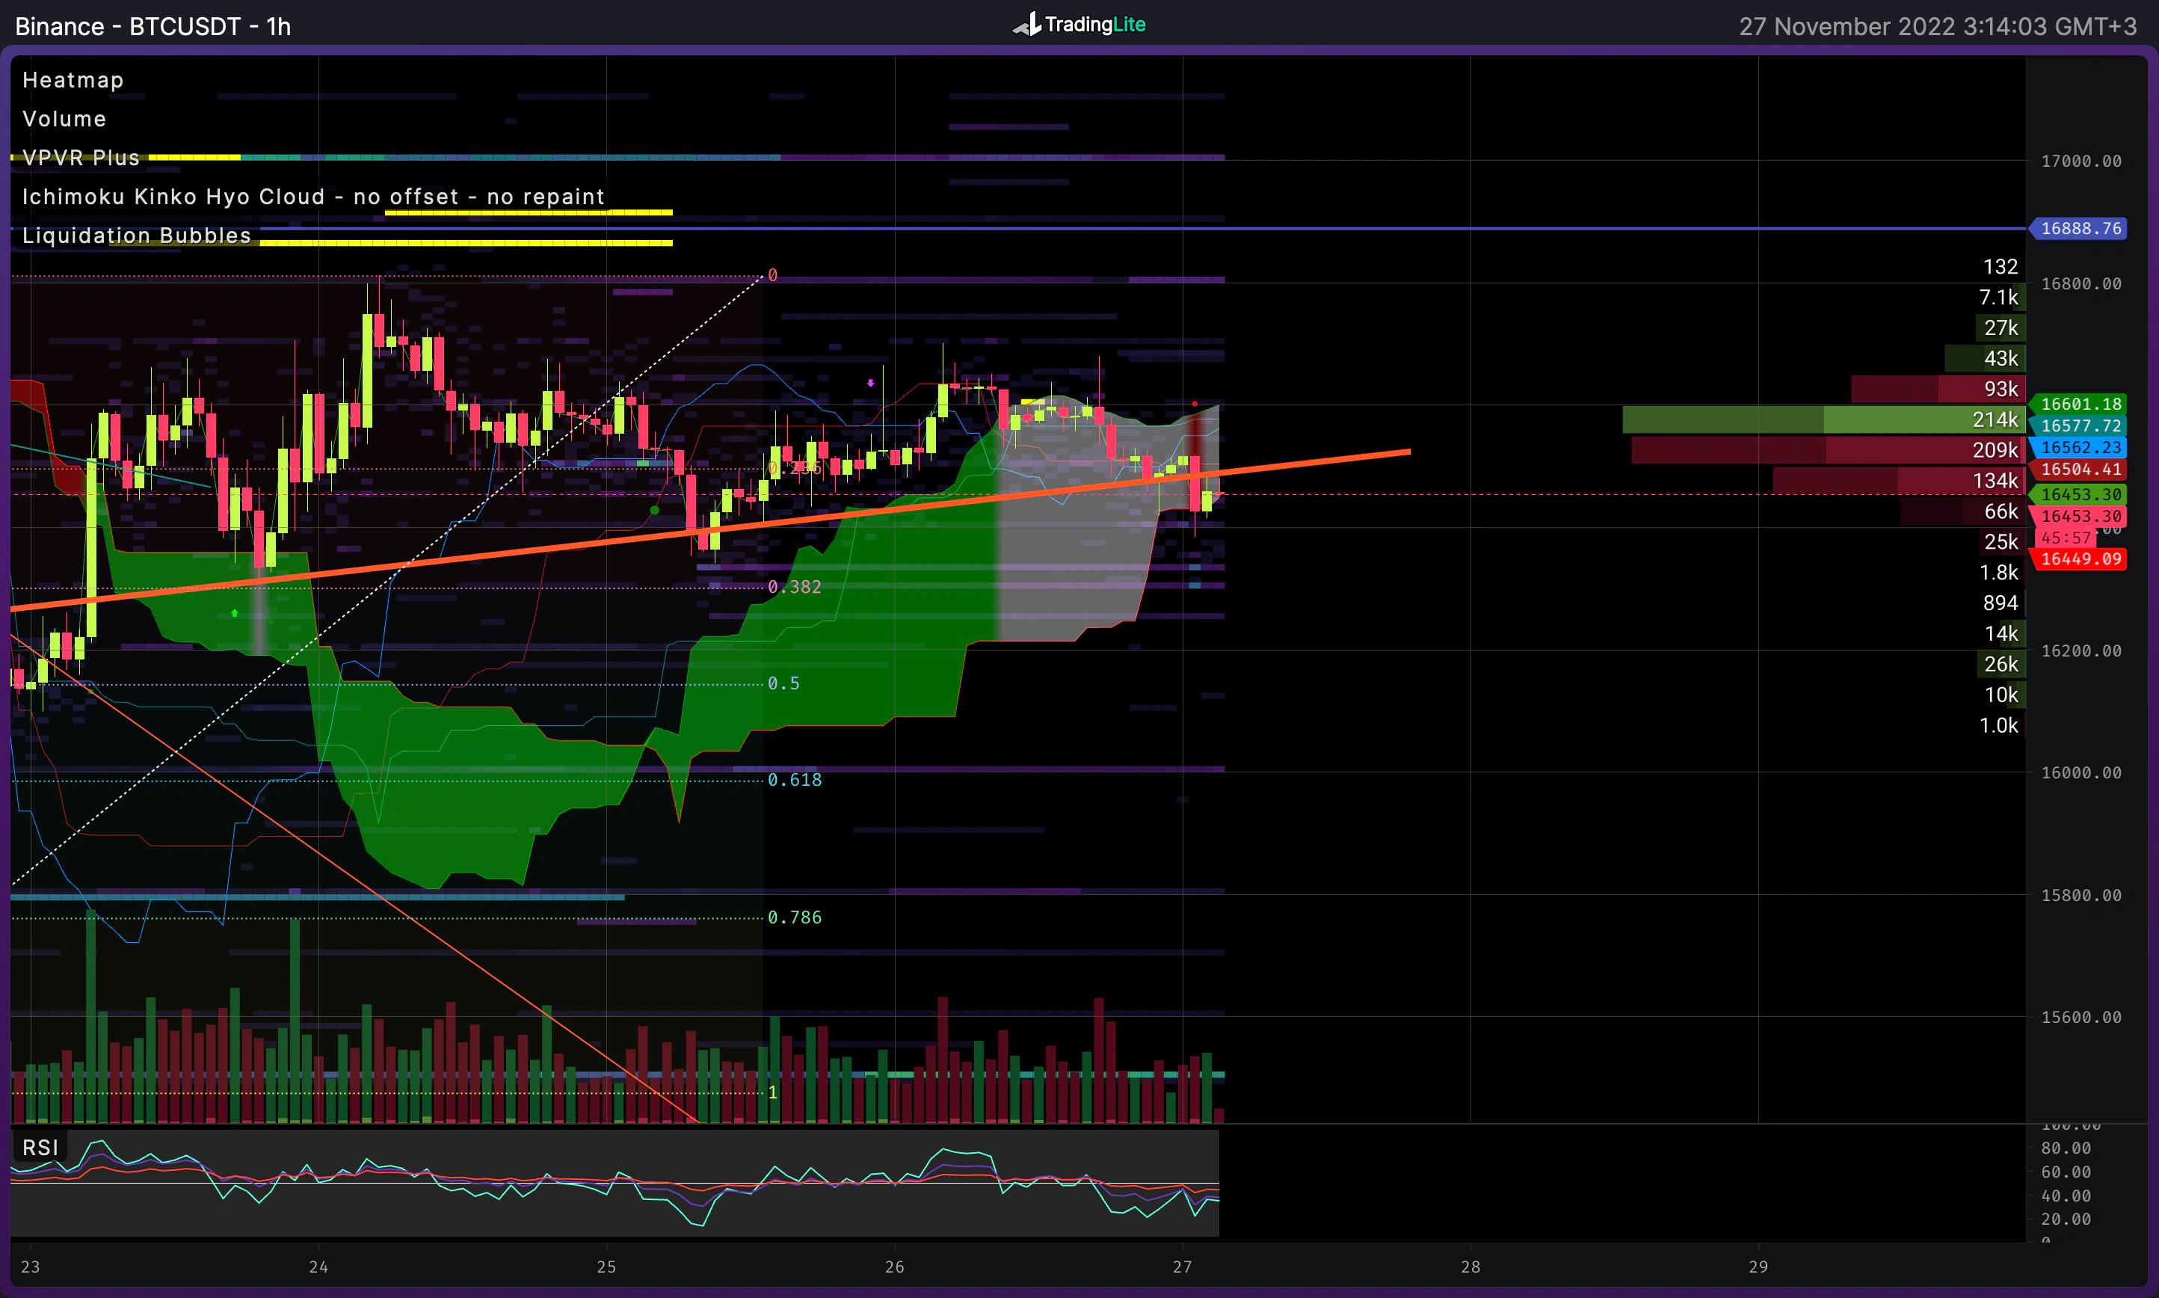The height and width of the screenshot is (1298, 2159).
Task: Click the 93k order book bar
Action: pyautogui.click(x=1938, y=388)
